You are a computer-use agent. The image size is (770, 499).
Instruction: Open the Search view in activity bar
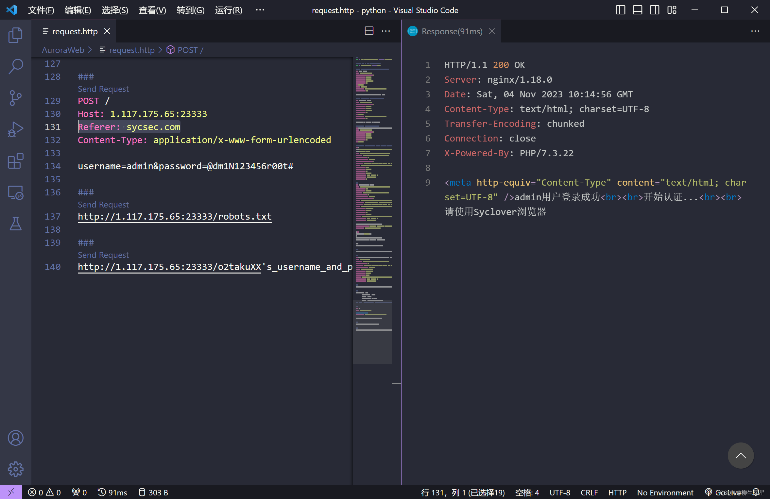pyautogui.click(x=15, y=66)
